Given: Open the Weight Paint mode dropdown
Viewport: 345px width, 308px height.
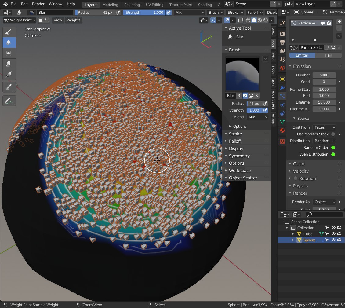Looking at the screenshot, I should [x=20, y=20].
